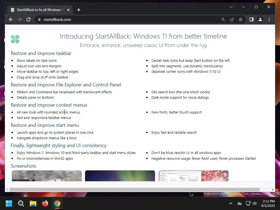This screenshot has height=210, width=280.
Task: Click the padlock site info icon
Action: 39,19
